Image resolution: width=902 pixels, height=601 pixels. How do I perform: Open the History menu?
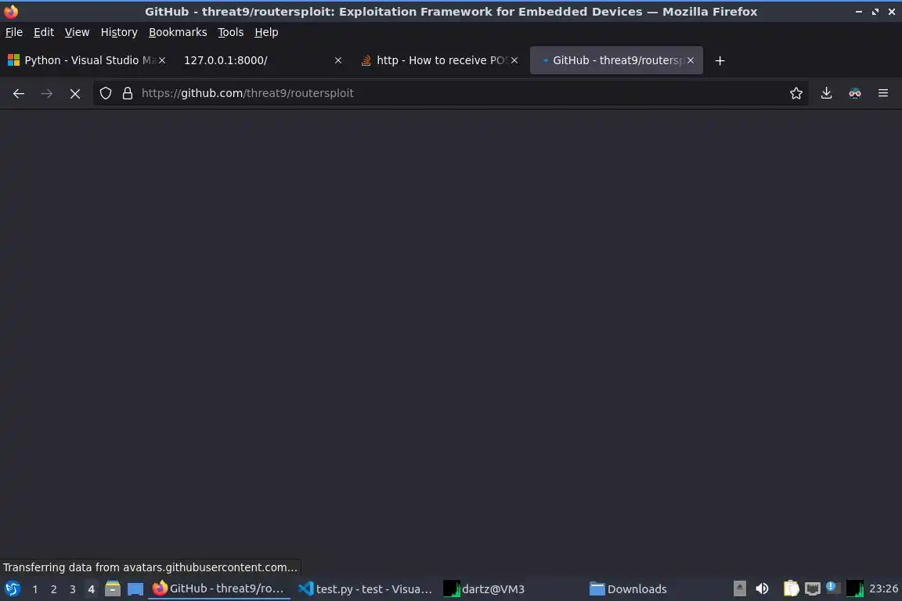[119, 32]
